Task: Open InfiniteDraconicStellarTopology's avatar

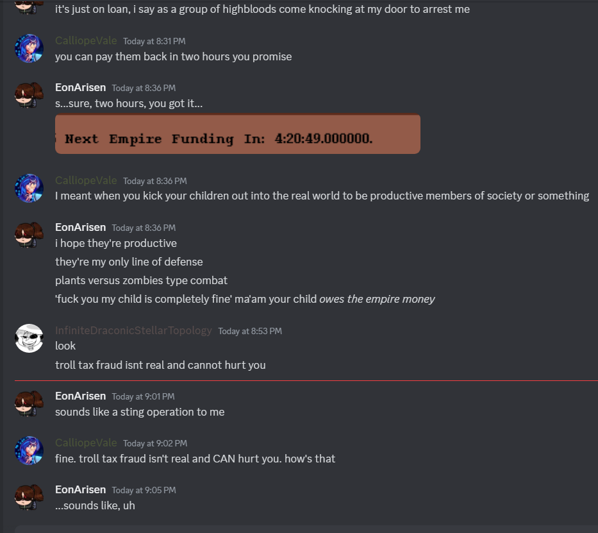Action: click(29, 338)
